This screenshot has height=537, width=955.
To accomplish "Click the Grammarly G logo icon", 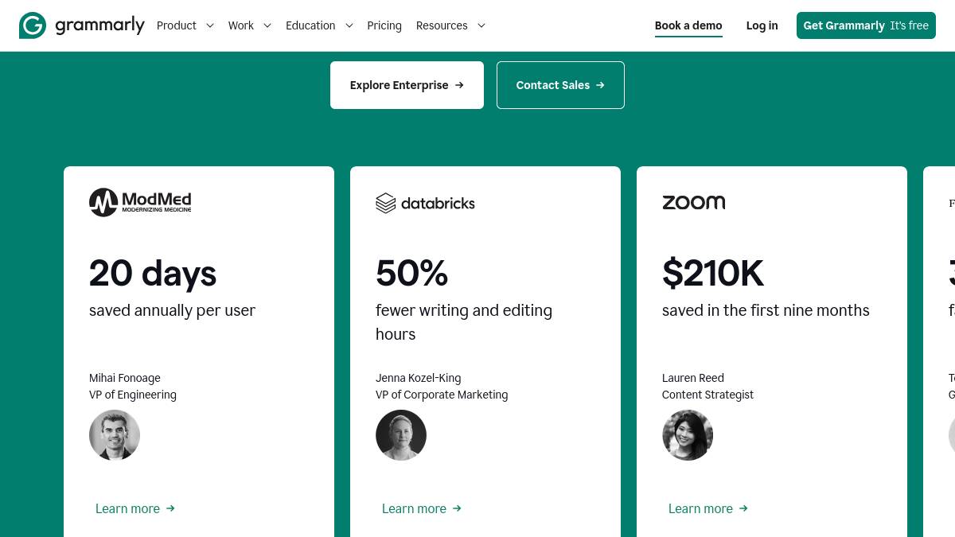I will coord(33,25).
